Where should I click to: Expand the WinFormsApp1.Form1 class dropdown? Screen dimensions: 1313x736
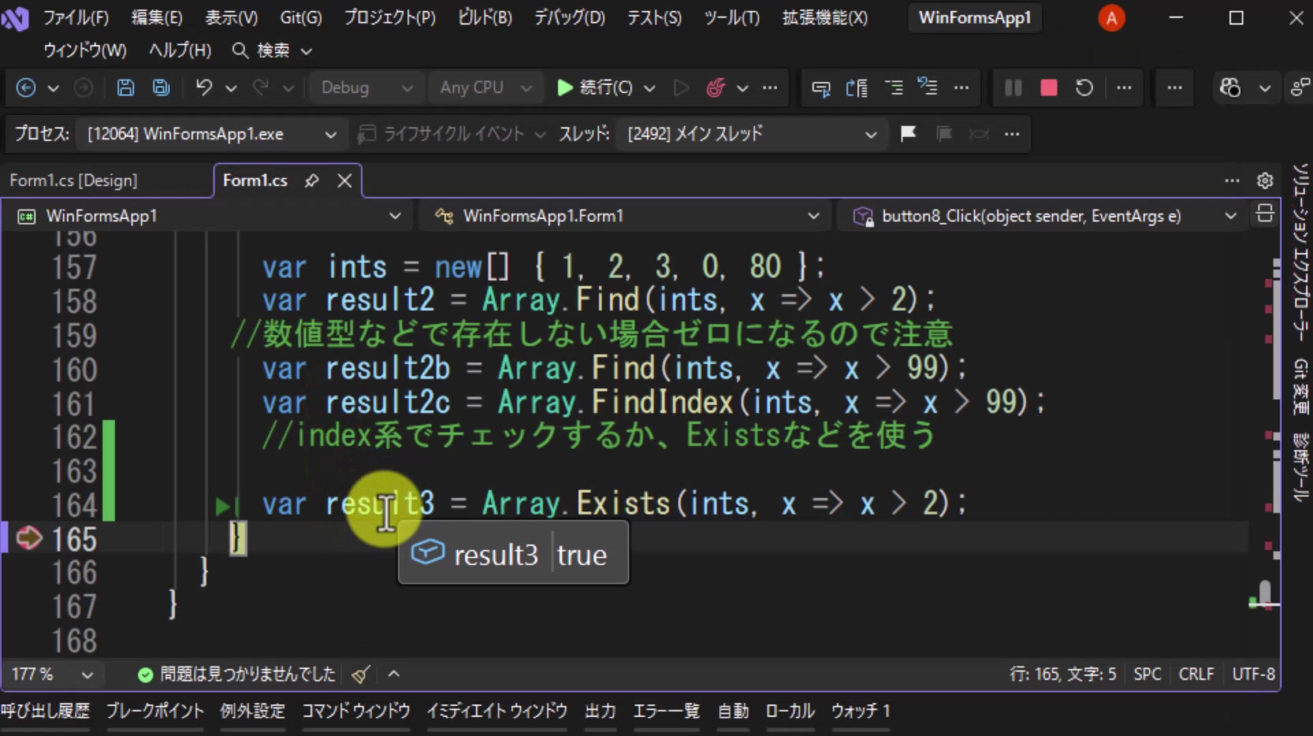pos(626,216)
